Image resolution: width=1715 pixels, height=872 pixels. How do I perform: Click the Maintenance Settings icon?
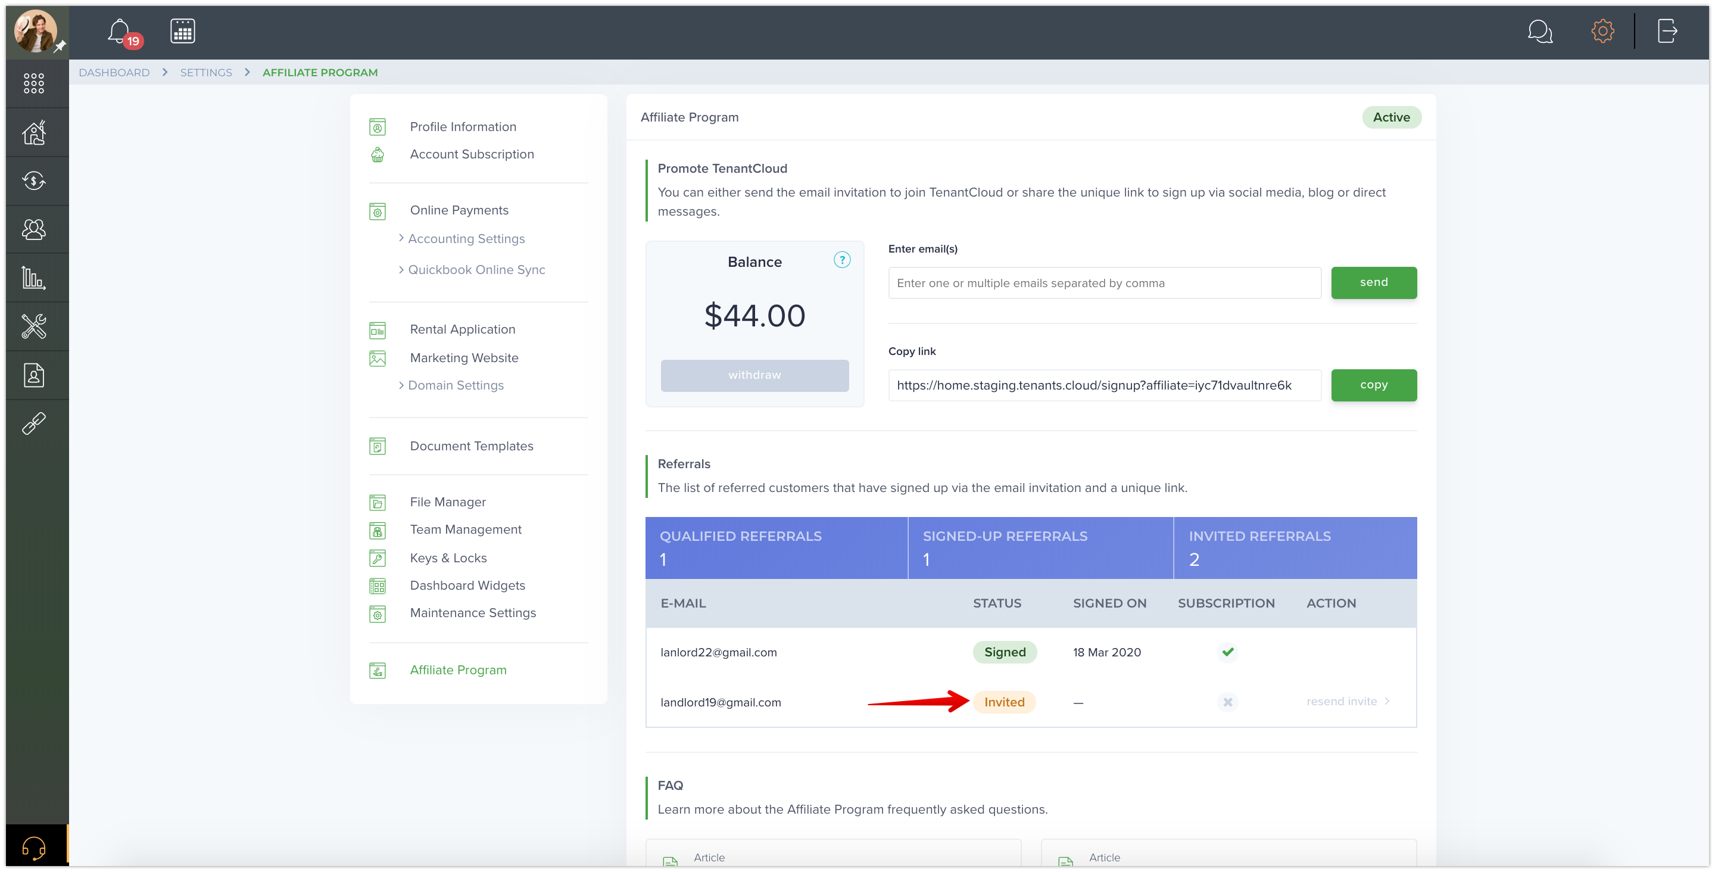[377, 613]
